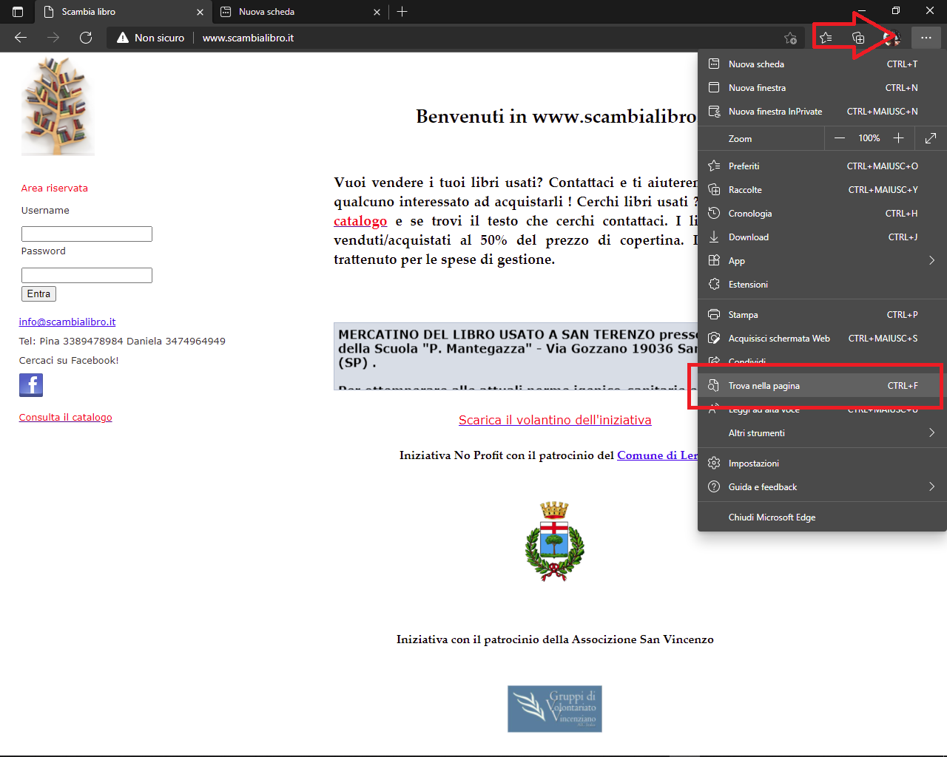This screenshot has height=757, width=947.
Task: Close the Nuova scheda tab
Action: [x=377, y=12]
